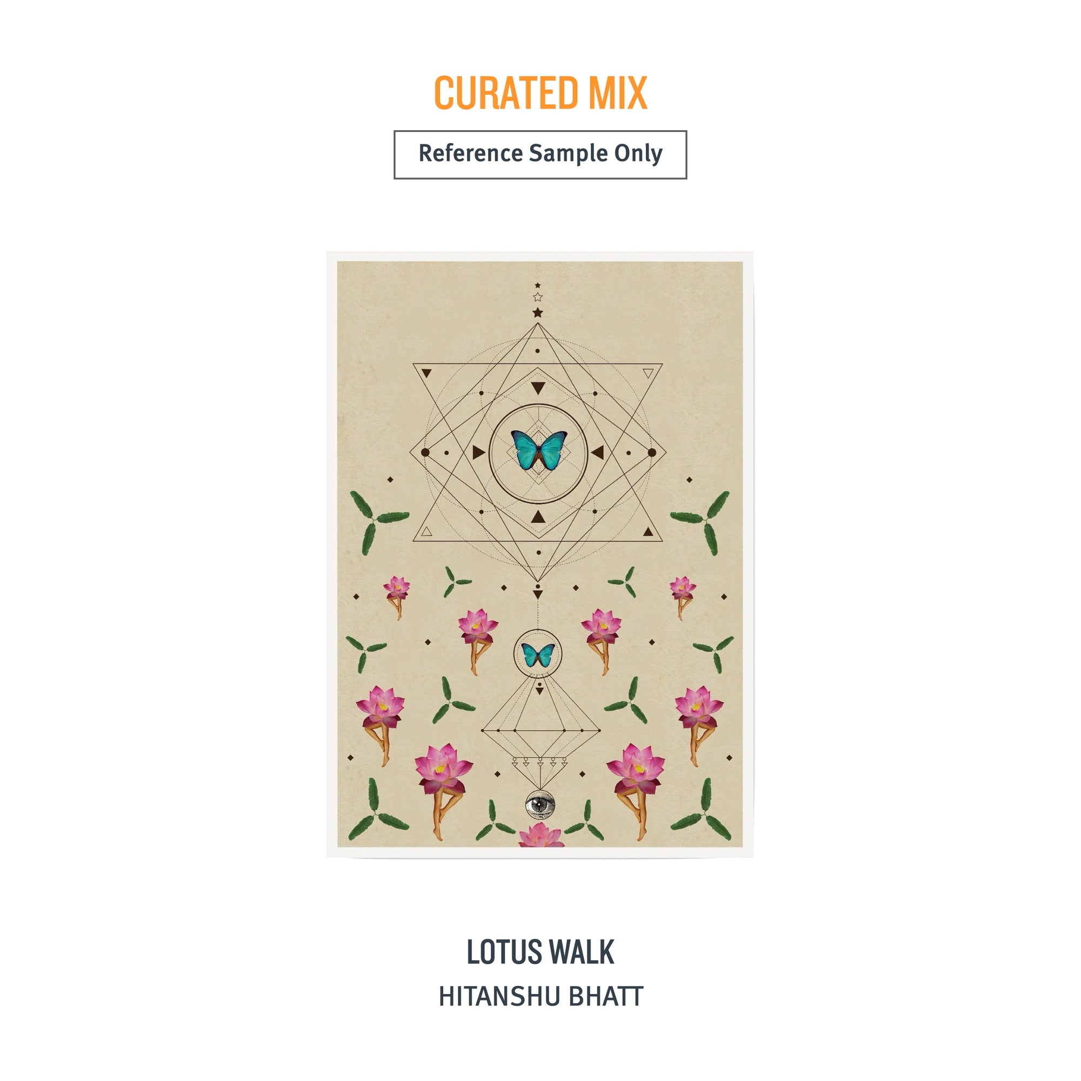Click the Reference Sample Only box
Screen dimensions: 1081x1081
[540, 155]
